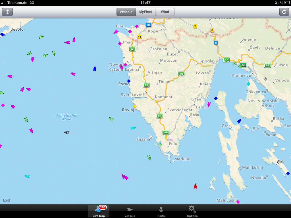The image size is (291, 218).
Task: Switch to the MyFleet segment
Action: (x=145, y=12)
